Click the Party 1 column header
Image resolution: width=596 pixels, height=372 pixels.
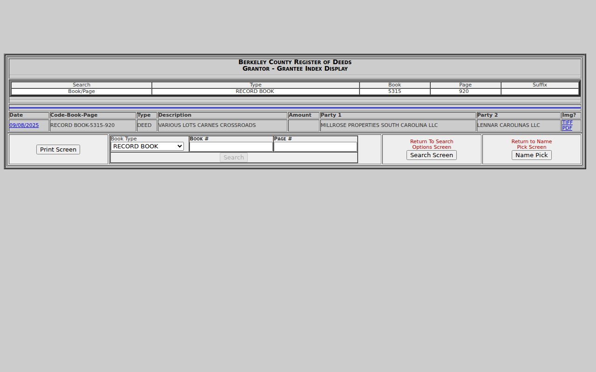pos(398,115)
